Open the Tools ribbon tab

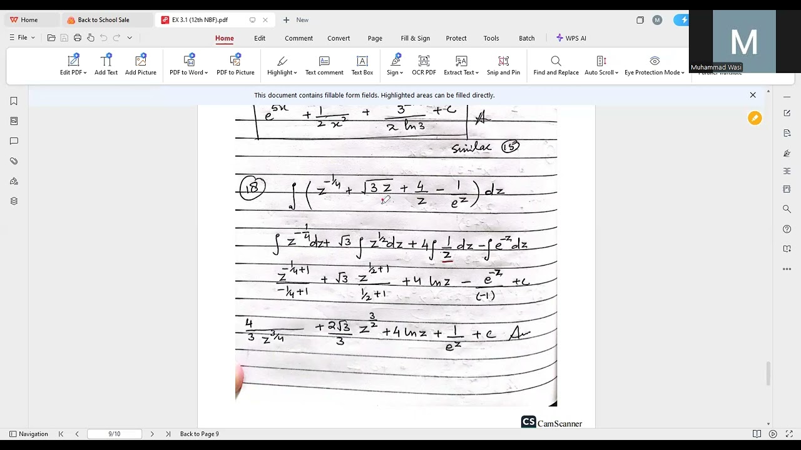pyautogui.click(x=491, y=38)
